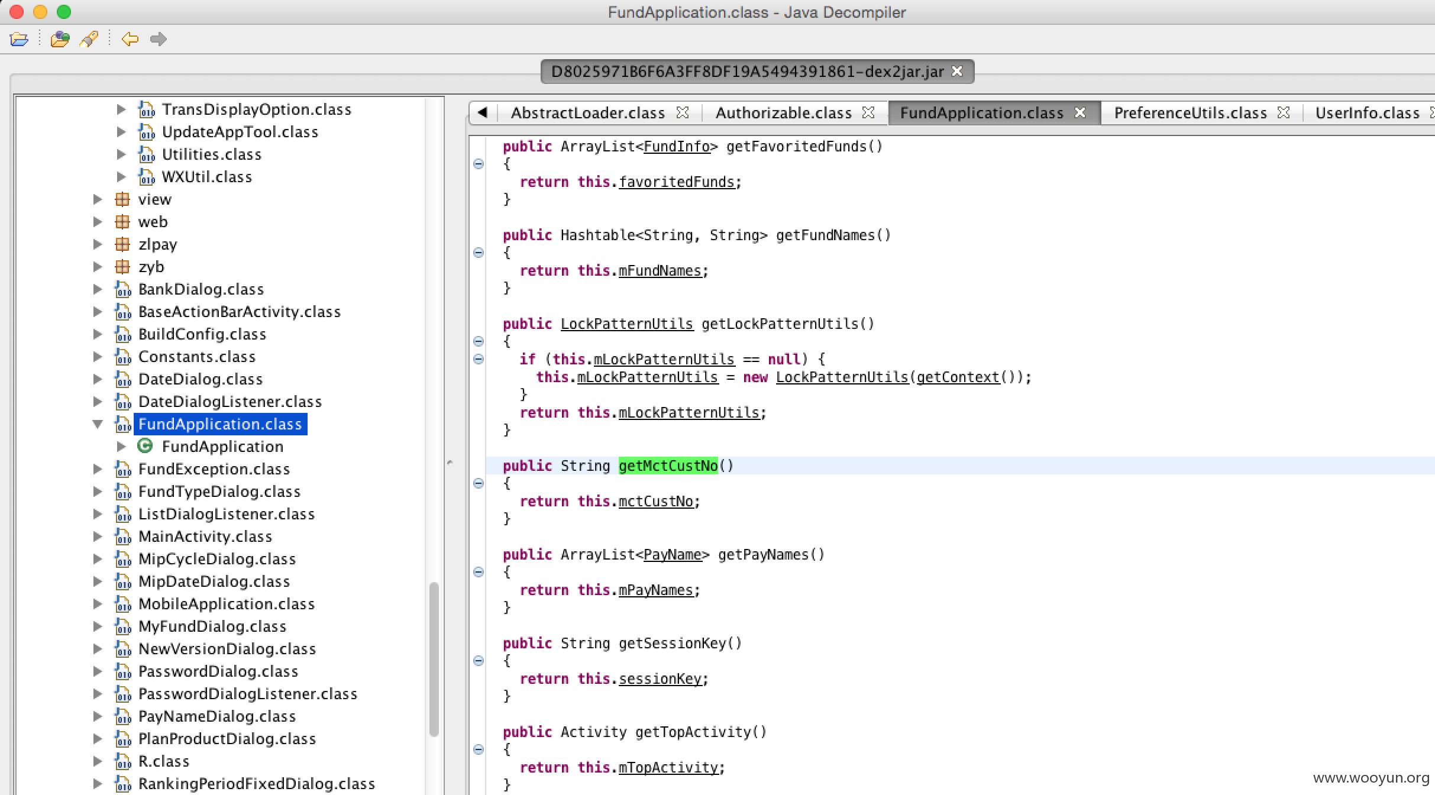Select DateDialogListener.class in the tree
The image size is (1435, 795).
pos(230,402)
